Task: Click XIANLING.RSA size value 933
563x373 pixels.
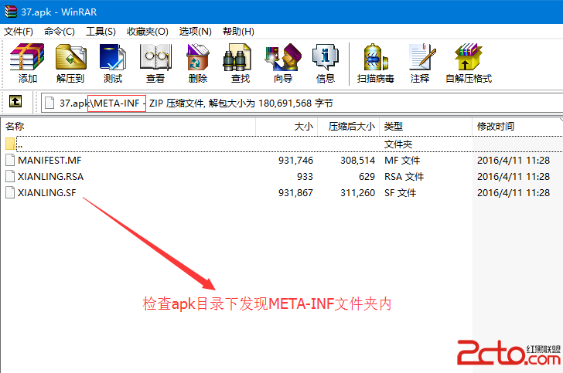Action: coord(305,176)
